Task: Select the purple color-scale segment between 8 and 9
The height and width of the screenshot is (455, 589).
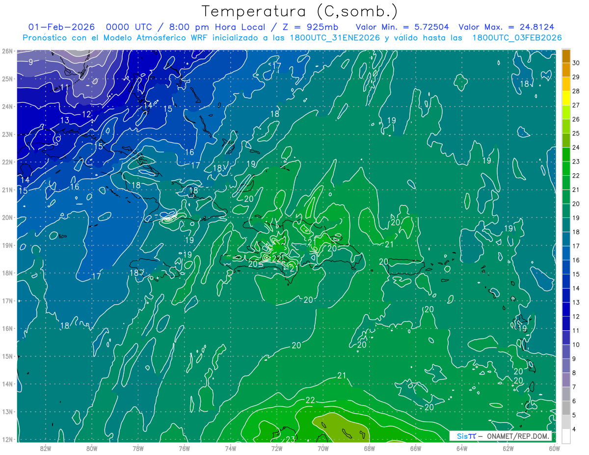Action: [566, 366]
